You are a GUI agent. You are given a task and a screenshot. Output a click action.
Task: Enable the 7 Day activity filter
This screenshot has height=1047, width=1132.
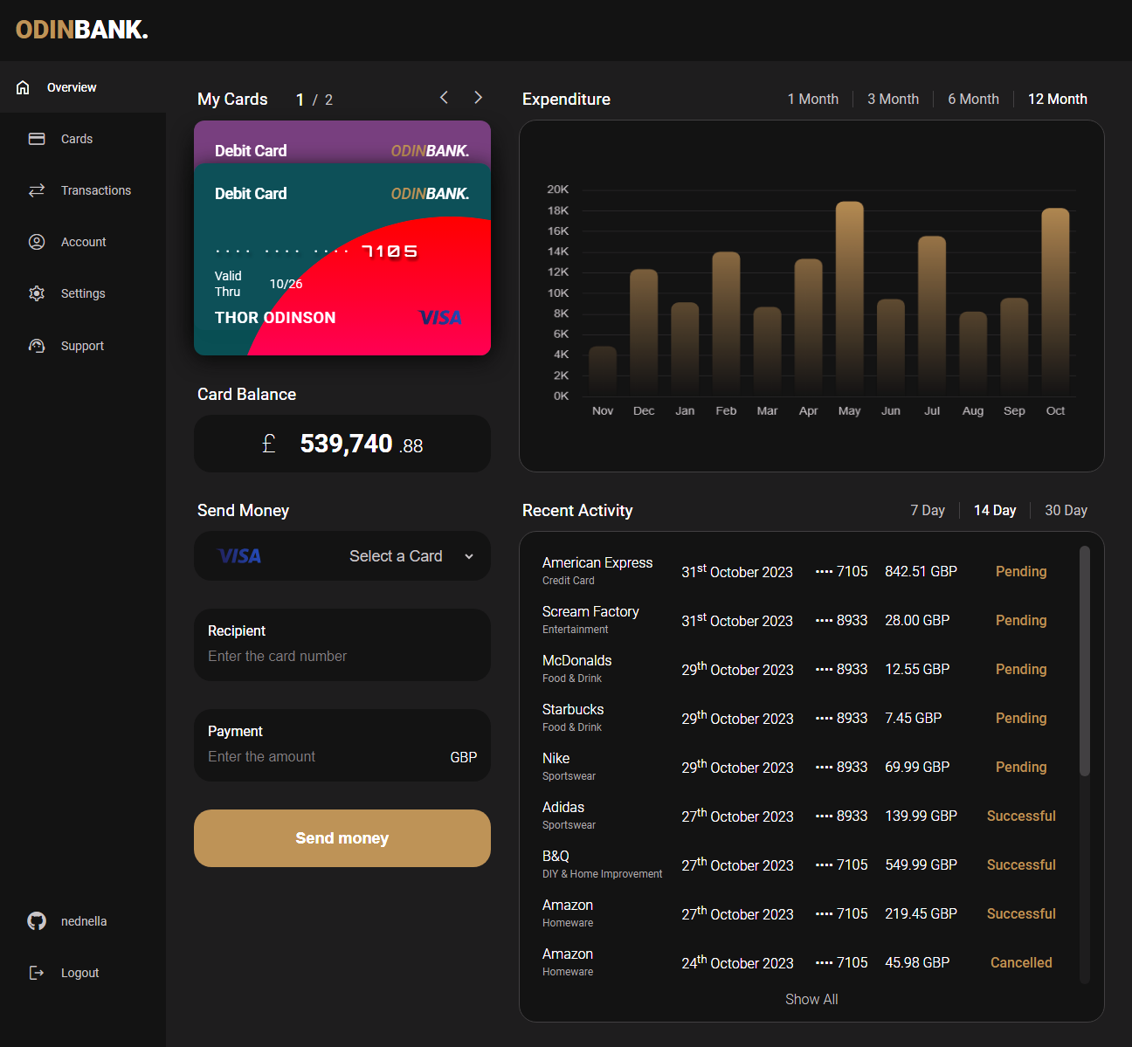(x=928, y=510)
